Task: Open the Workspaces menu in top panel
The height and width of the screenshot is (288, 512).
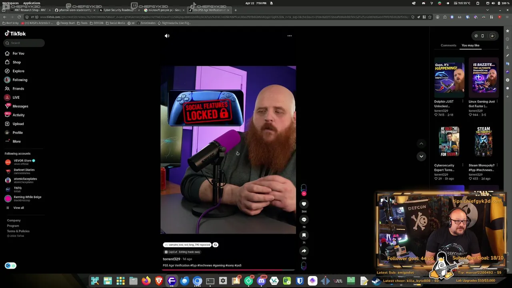Action: (x=10, y=3)
